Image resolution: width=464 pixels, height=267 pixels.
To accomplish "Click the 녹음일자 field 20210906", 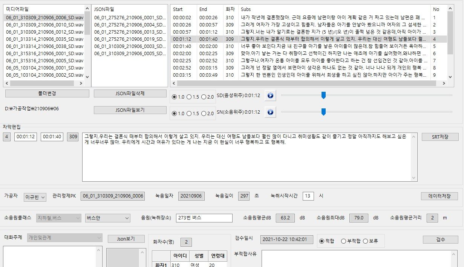I will (191, 196).
